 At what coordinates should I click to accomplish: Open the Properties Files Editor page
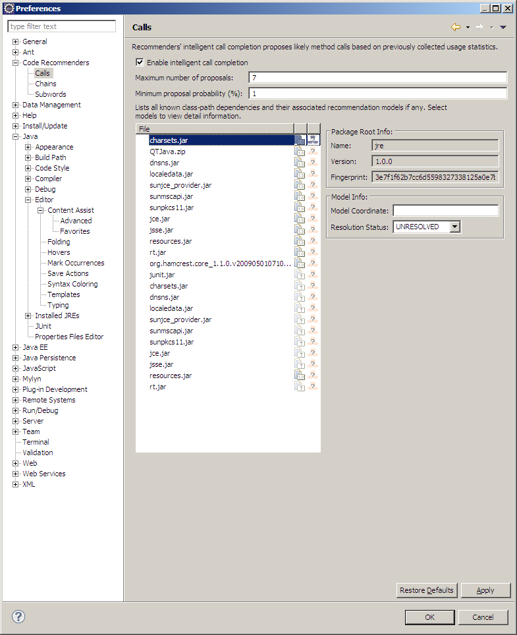pyautogui.click(x=69, y=337)
